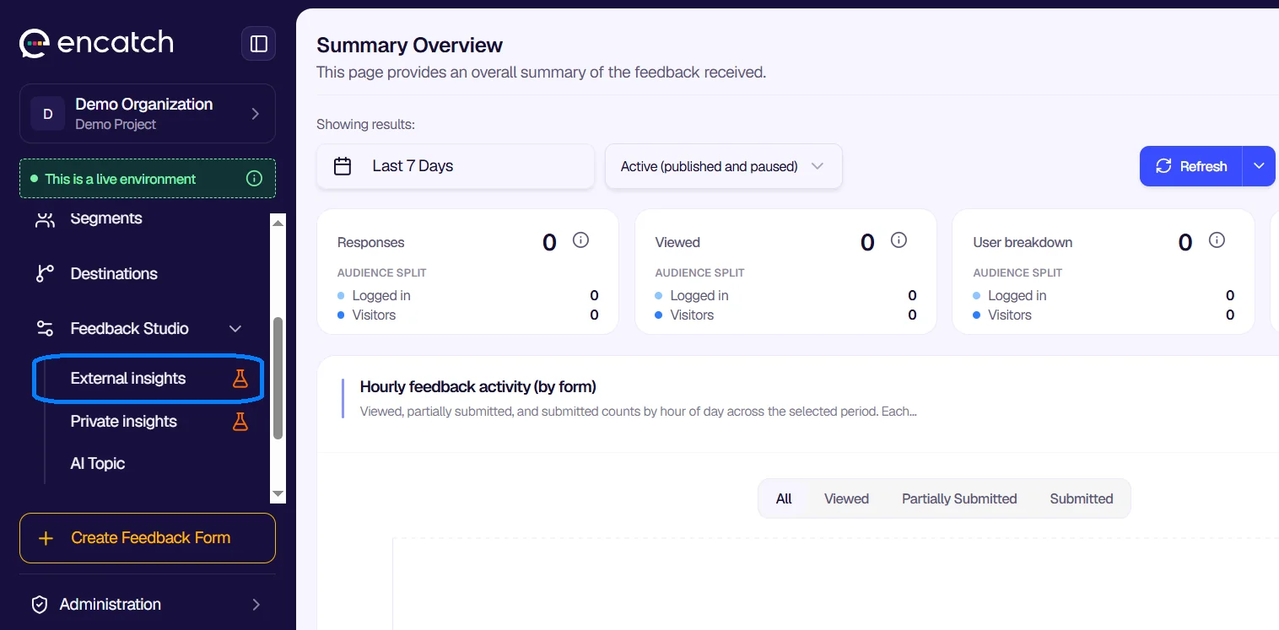
Task: Click Create Feedback Form button
Action: click(148, 538)
